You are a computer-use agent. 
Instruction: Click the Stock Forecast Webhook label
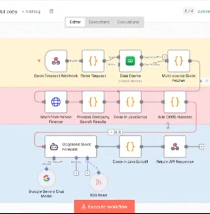56,76
